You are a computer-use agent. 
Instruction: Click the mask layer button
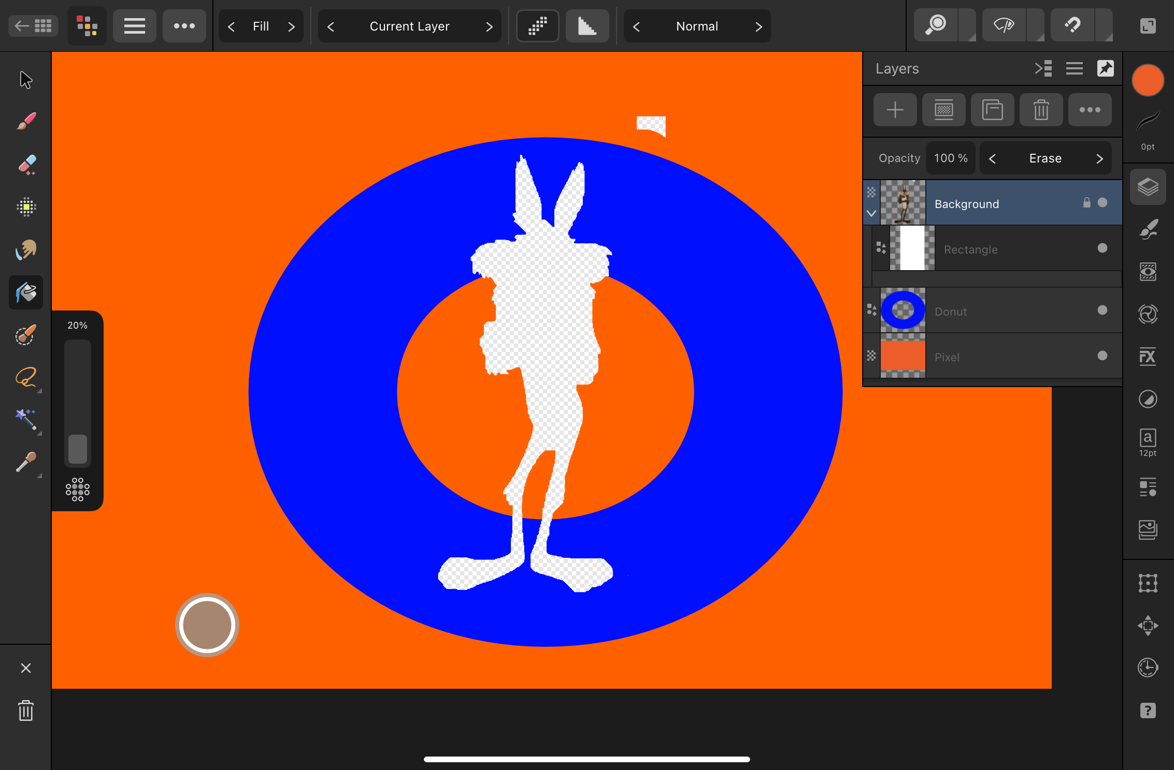pyautogui.click(x=943, y=110)
